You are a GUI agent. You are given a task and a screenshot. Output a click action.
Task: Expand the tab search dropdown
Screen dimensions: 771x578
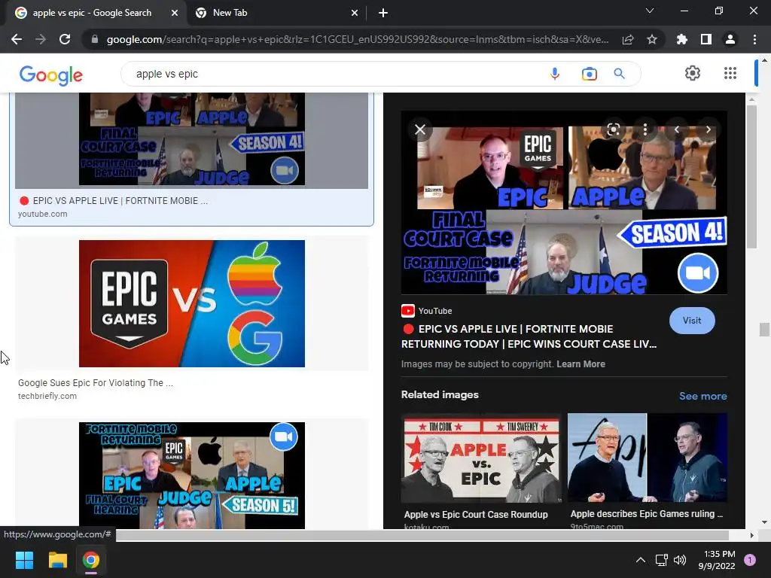pos(650,11)
